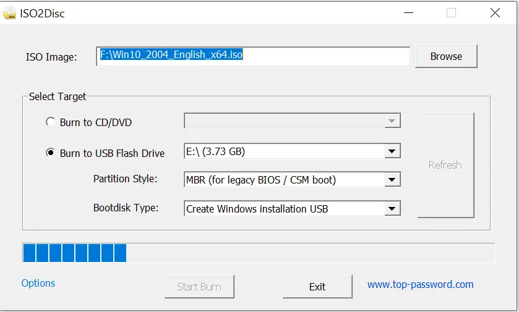Expand the Bootdisk Type dropdown arrow
This screenshot has width=519, height=312.
click(x=392, y=209)
